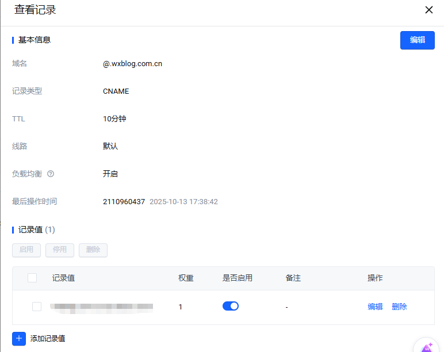Click the blurred record value cell

101,308
